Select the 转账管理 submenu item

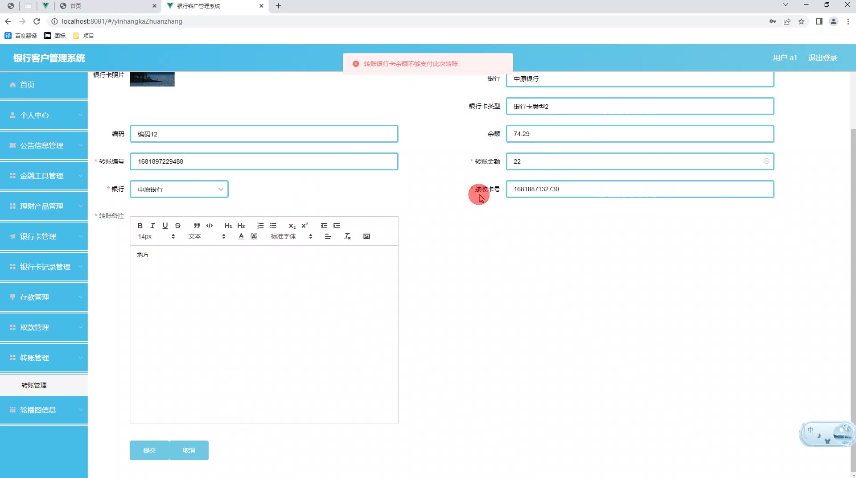click(x=44, y=385)
